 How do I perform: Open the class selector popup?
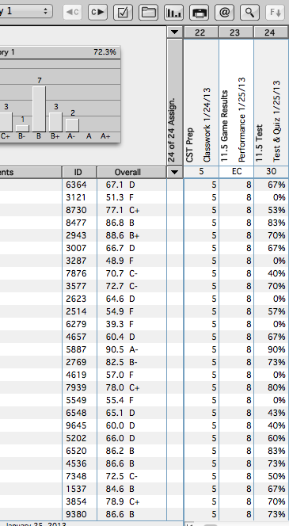pyautogui.click(x=26, y=11)
